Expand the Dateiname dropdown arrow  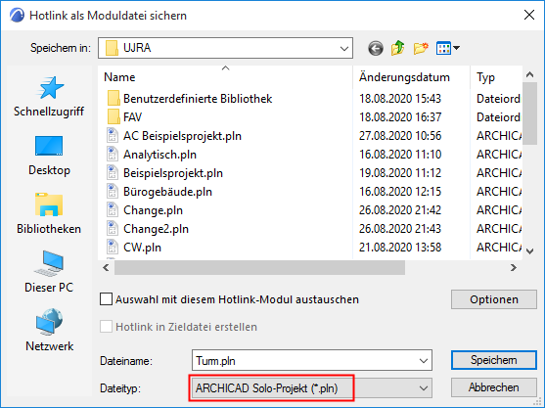(x=424, y=360)
